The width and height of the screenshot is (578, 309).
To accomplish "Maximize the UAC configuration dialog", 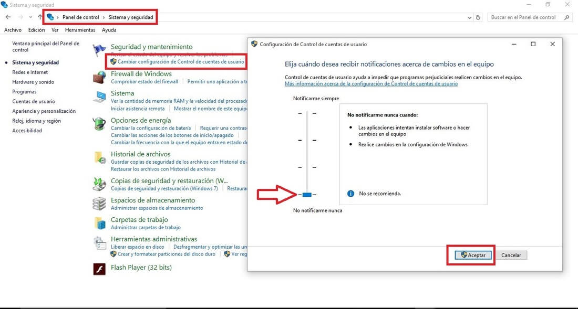I will click(533, 44).
